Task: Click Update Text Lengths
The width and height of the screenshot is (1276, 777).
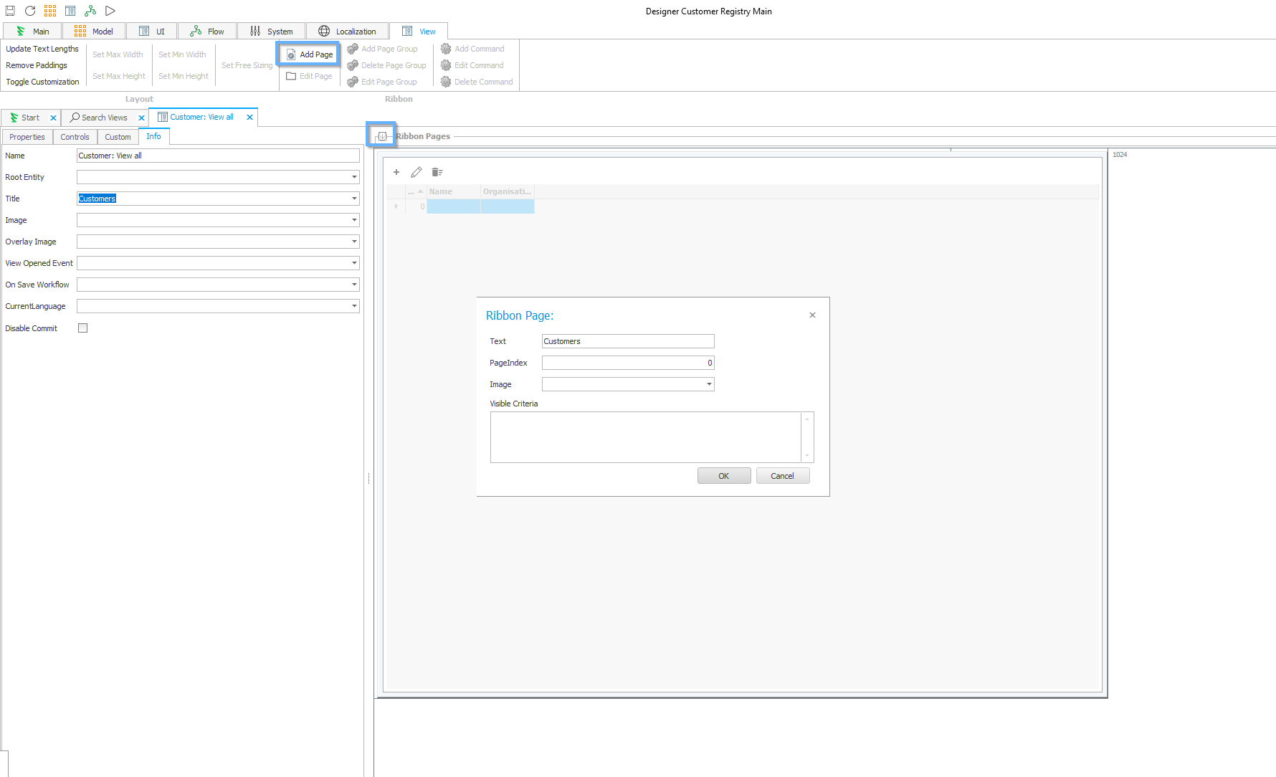Action: pyautogui.click(x=42, y=49)
